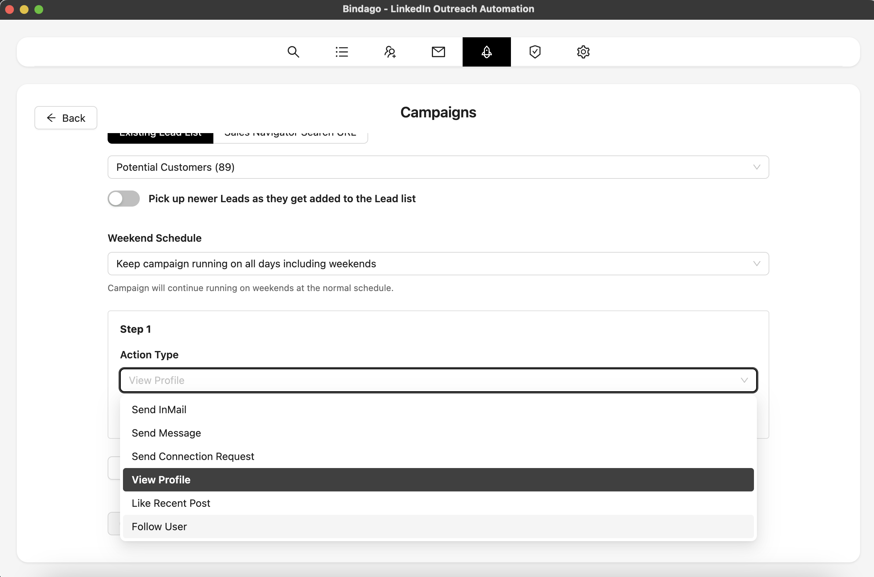The image size is (874, 577).
Task: Choose Send Message option
Action: click(167, 433)
